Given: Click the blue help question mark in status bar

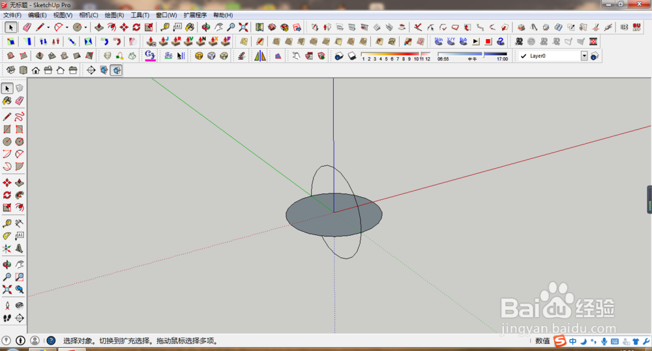Looking at the screenshot, I should 51,341.
